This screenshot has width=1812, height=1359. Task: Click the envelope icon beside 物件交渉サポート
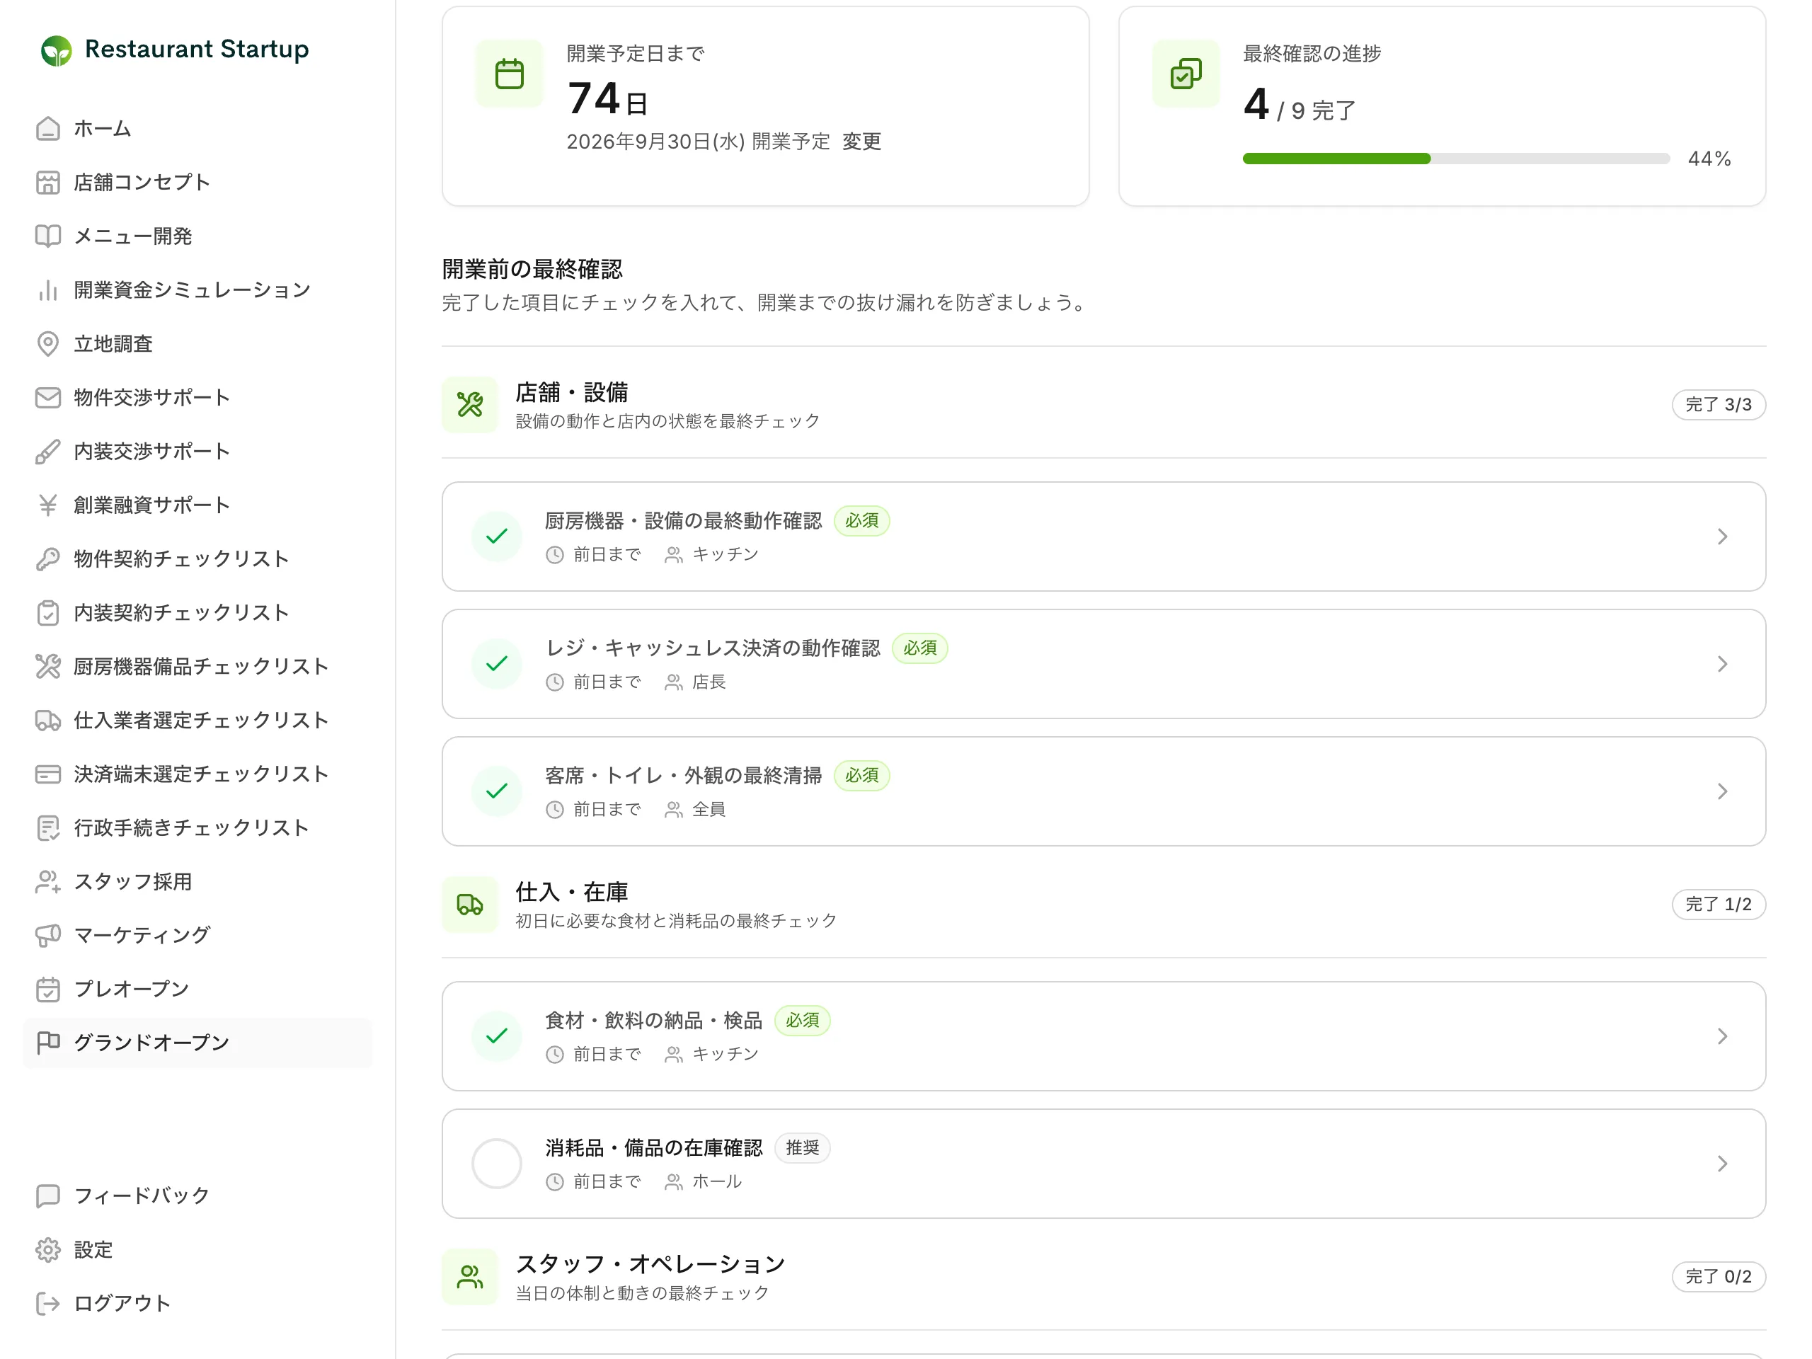tap(48, 397)
